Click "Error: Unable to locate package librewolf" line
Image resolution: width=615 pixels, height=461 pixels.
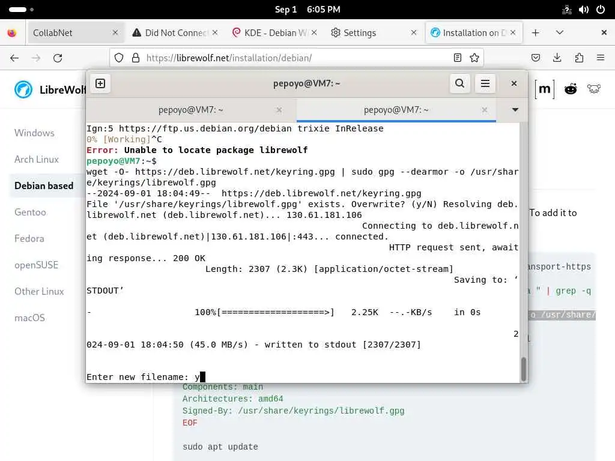pos(197,150)
